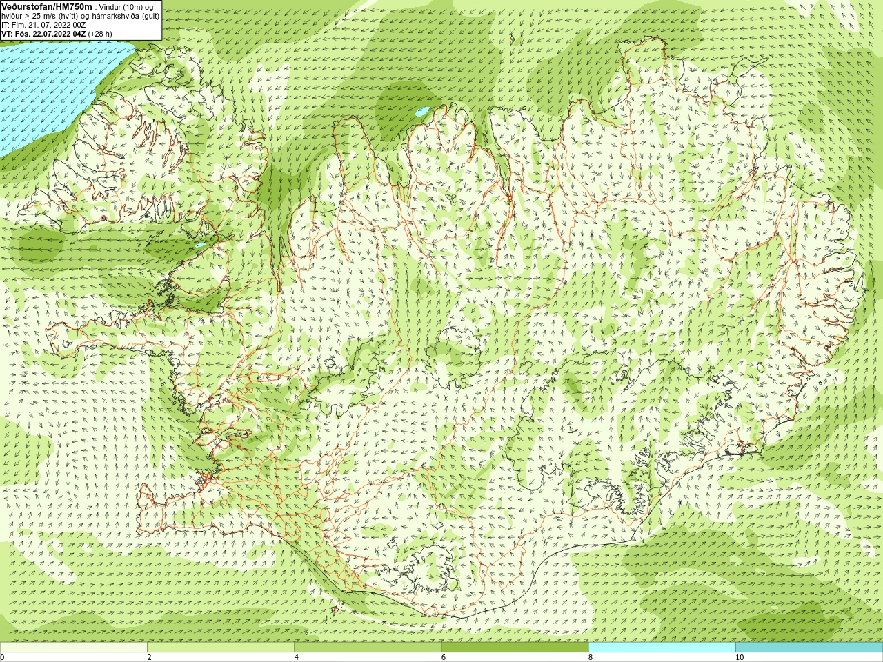Click the light green 2–4 legend swatch
This screenshot has height=662, width=883.
pos(221,648)
